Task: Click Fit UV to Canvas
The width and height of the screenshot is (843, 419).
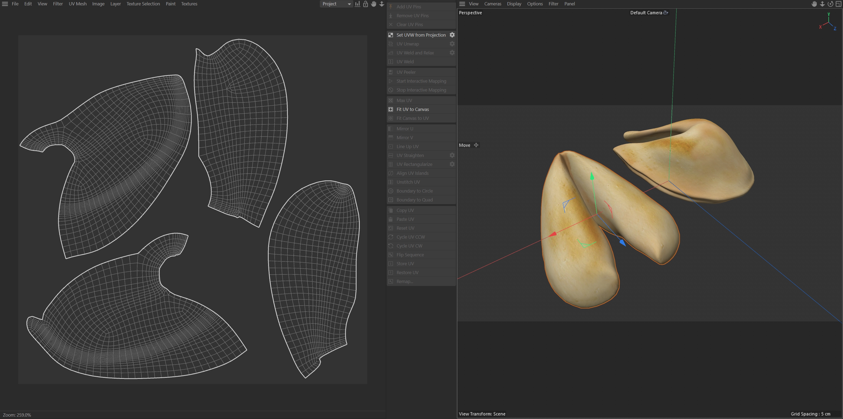Action: coord(412,109)
